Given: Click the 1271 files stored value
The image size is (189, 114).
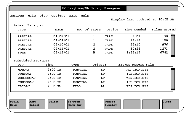Looking at the screenshot, I should pos(164,49).
